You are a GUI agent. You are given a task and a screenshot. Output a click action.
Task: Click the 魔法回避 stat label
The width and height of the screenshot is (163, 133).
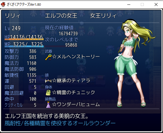point(14,93)
